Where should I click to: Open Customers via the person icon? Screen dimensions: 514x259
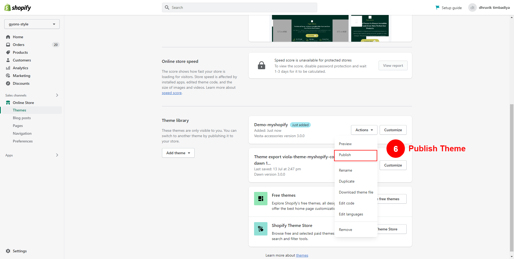[x=8, y=60]
